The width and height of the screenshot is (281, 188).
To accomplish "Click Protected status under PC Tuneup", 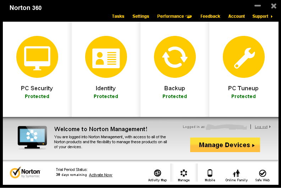I will click(x=243, y=96).
